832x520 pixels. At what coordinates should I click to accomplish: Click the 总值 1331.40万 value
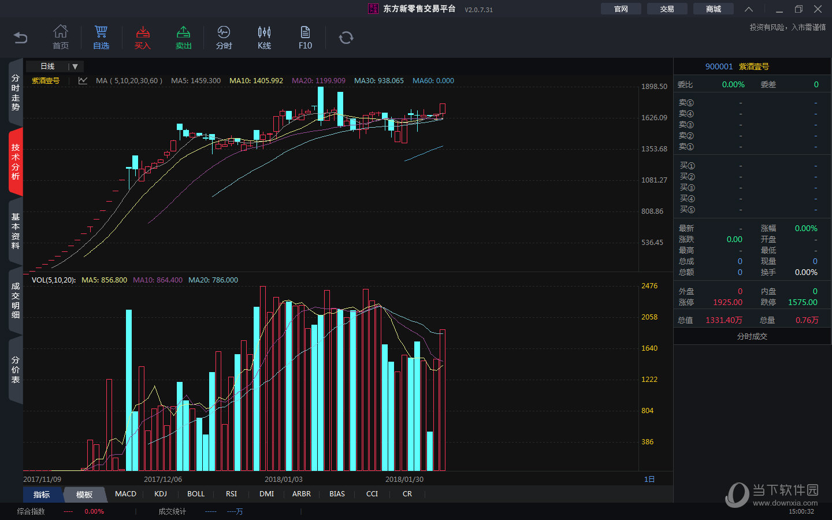click(x=724, y=320)
